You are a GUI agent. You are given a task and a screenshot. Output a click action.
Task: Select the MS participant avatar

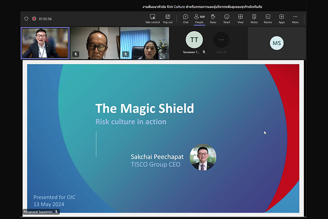tap(276, 43)
